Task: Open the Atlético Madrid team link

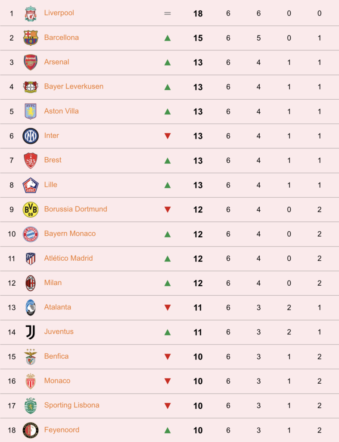Action: tap(68, 258)
